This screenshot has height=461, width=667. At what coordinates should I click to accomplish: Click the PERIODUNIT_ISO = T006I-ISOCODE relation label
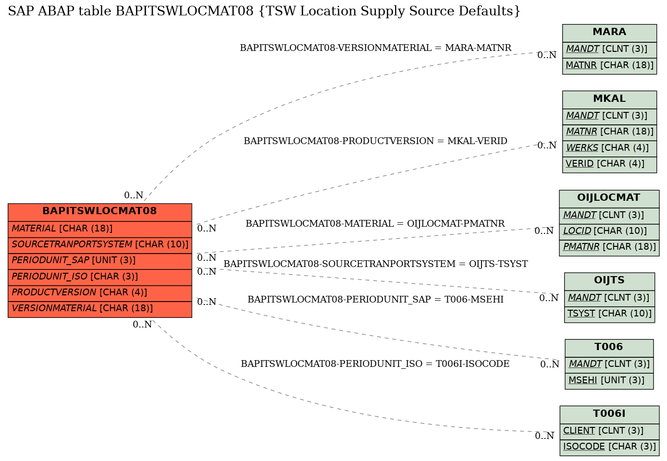point(375,364)
